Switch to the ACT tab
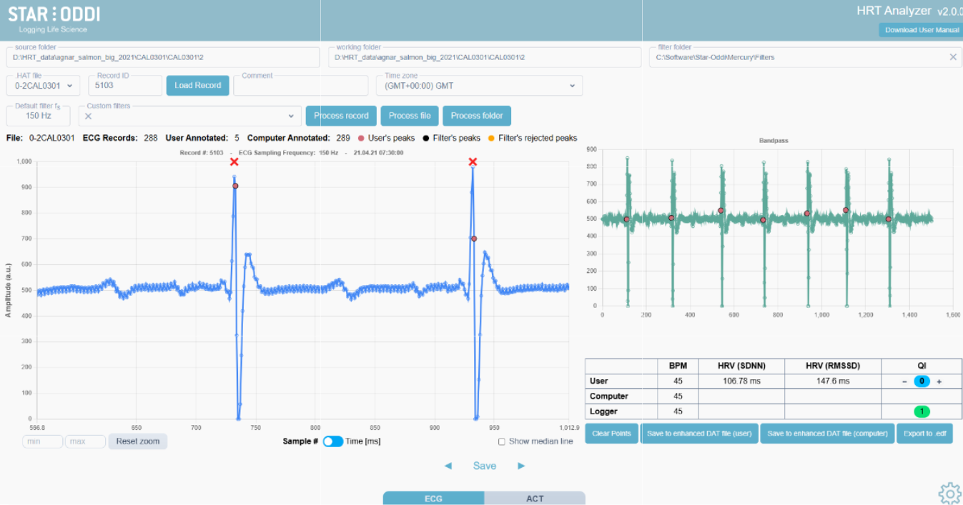The height and width of the screenshot is (505, 963). click(x=535, y=499)
